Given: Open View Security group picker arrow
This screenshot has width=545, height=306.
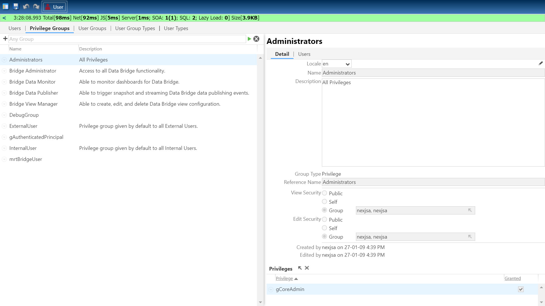Looking at the screenshot, I should 470,210.
